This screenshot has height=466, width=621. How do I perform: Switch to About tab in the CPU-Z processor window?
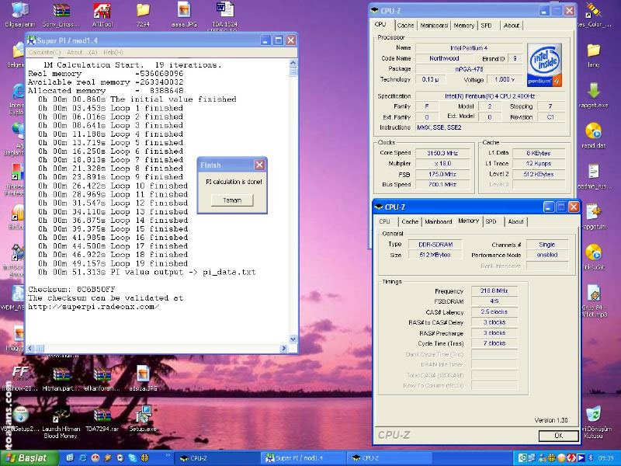(x=512, y=26)
